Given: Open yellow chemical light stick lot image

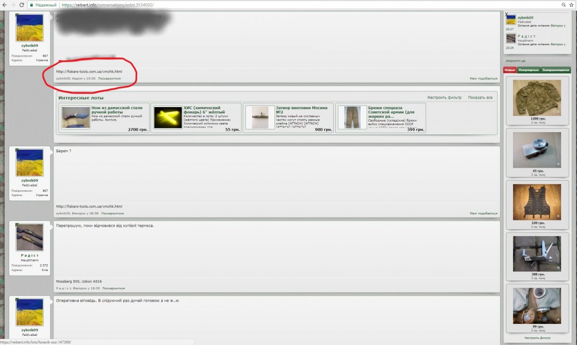Looking at the screenshot, I should click(168, 117).
